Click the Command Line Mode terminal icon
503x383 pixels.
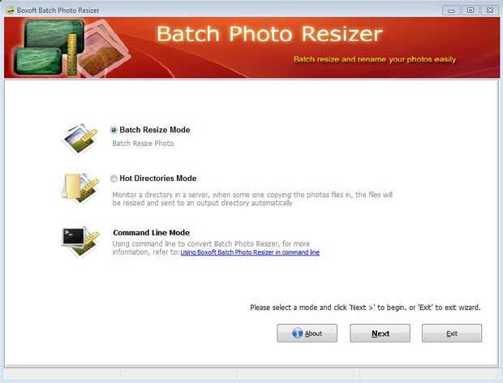click(80, 242)
